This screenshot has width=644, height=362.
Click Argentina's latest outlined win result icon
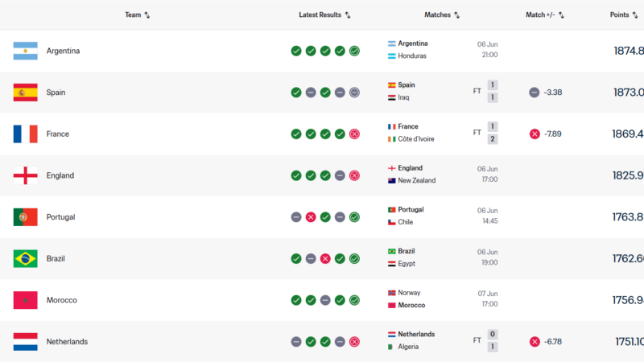(x=354, y=51)
